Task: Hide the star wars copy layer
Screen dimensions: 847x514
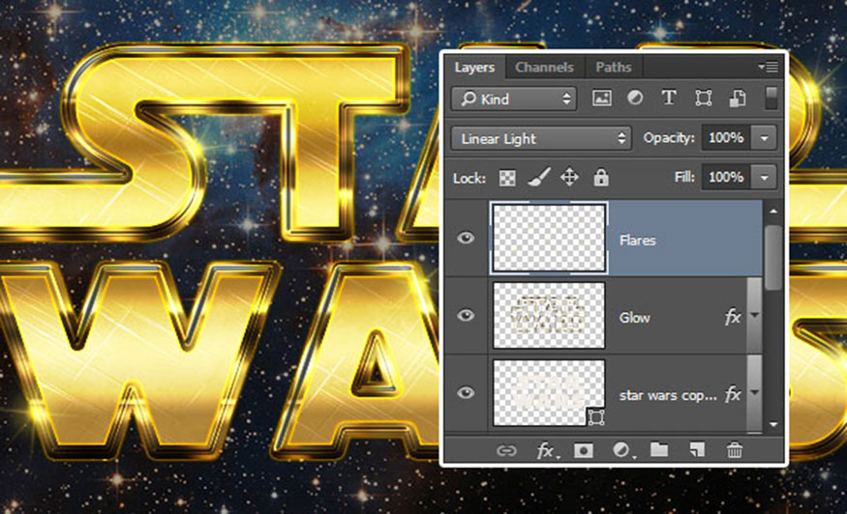Action: tap(466, 392)
